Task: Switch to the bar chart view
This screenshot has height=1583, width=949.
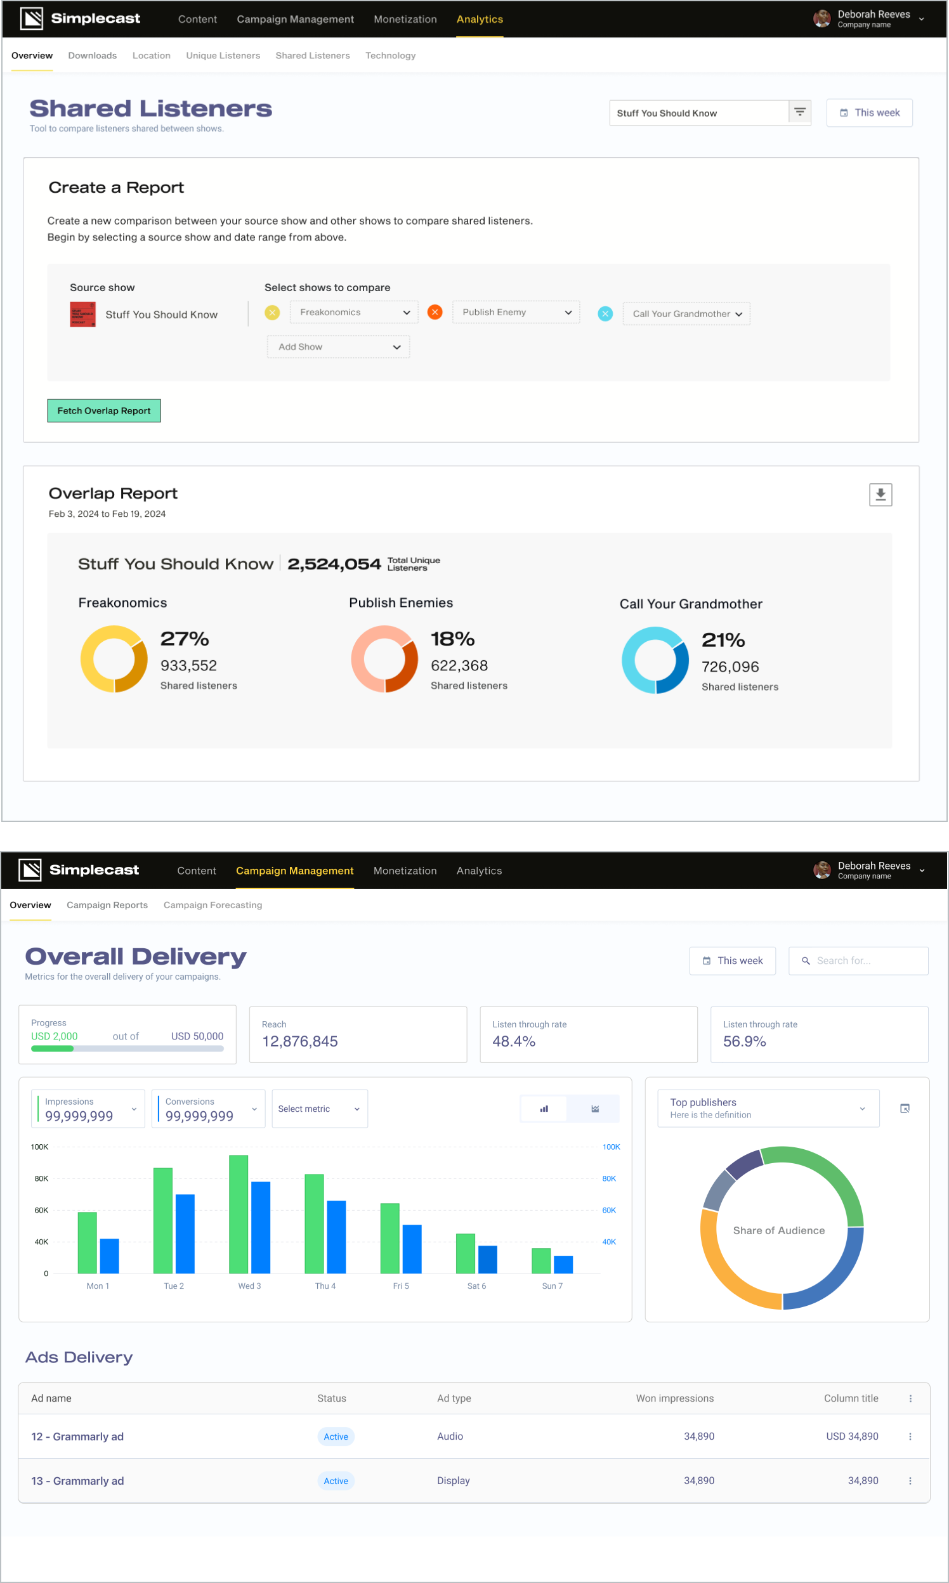Action: [544, 1109]
